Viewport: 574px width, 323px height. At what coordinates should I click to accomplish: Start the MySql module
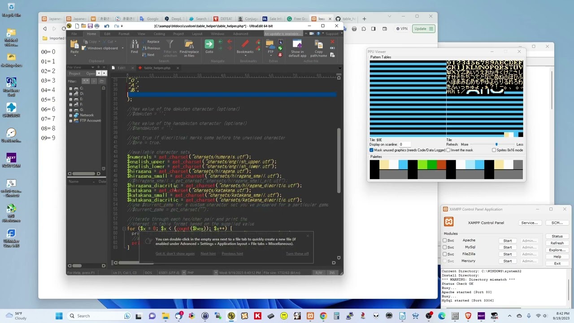(507, 247)
